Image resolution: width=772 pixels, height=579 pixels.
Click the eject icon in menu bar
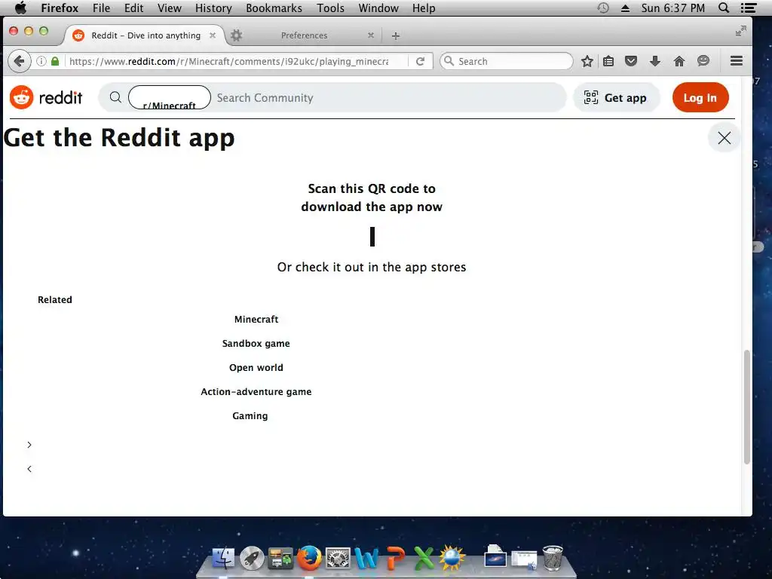tap(625, 8)
